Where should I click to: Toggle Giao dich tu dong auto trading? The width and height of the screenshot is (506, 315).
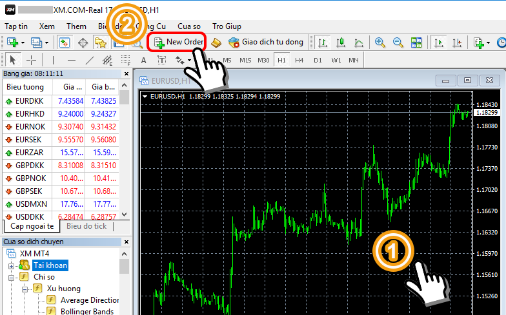[x=266, y=43]
